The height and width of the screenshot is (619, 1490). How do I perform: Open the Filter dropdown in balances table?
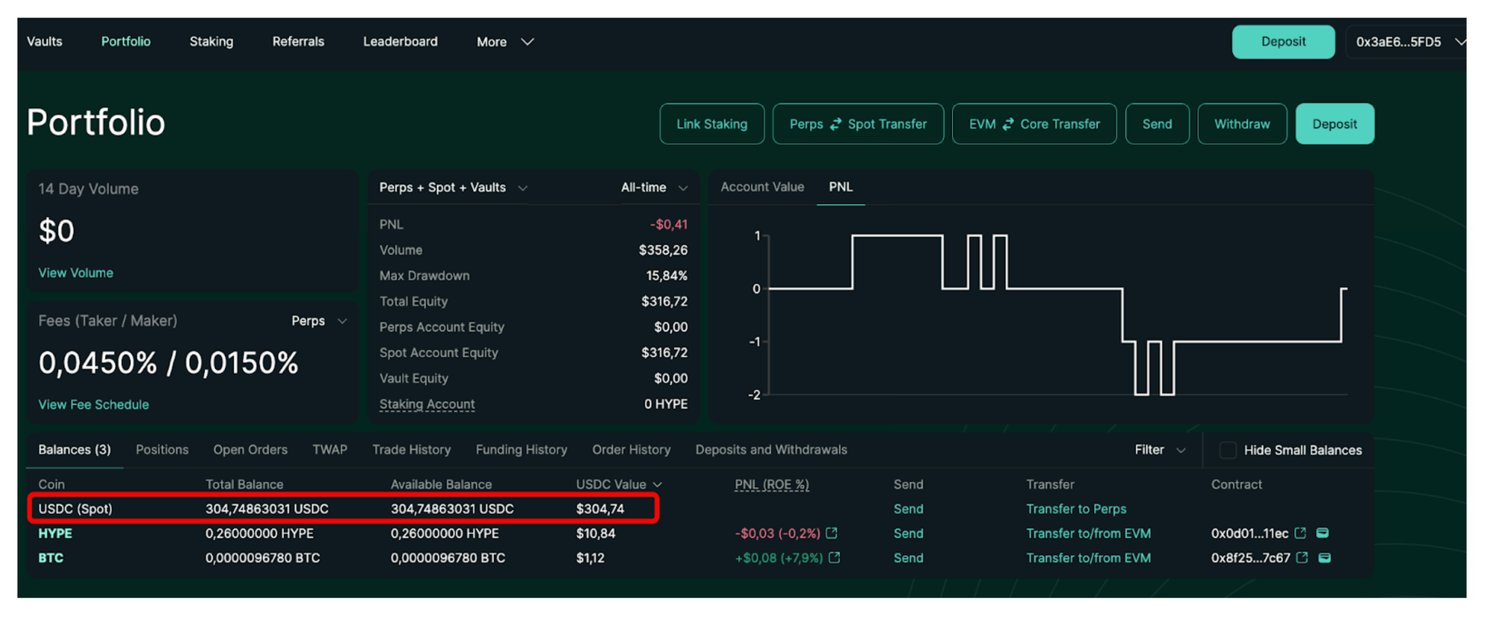pyautogui.click(x=1159, y=450)
